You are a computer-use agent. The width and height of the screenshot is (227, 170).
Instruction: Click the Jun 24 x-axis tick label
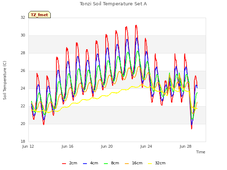[x=146, y=146]
